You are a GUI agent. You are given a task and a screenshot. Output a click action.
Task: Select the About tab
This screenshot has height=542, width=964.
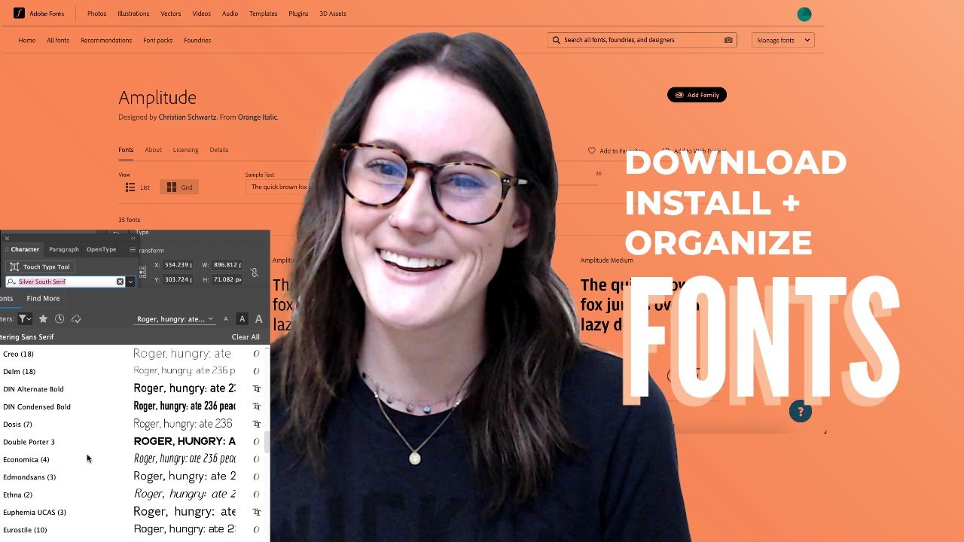(x=153, y=150)
